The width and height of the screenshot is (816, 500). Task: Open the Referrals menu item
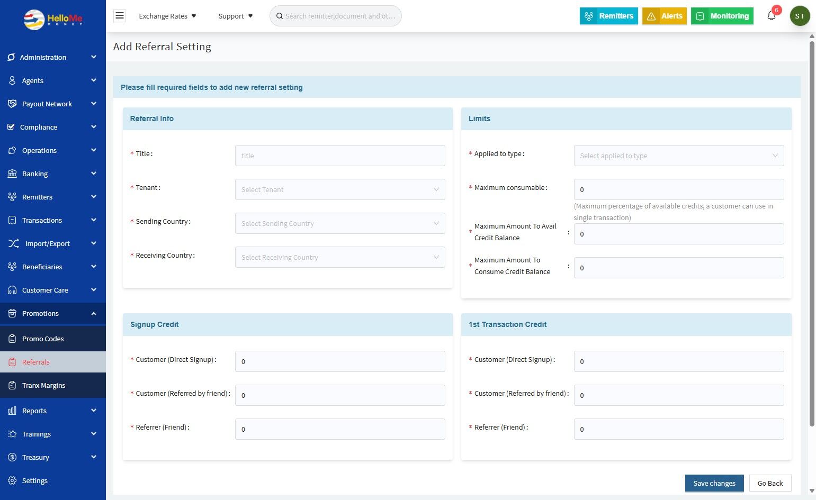click(x=53, y=362)
